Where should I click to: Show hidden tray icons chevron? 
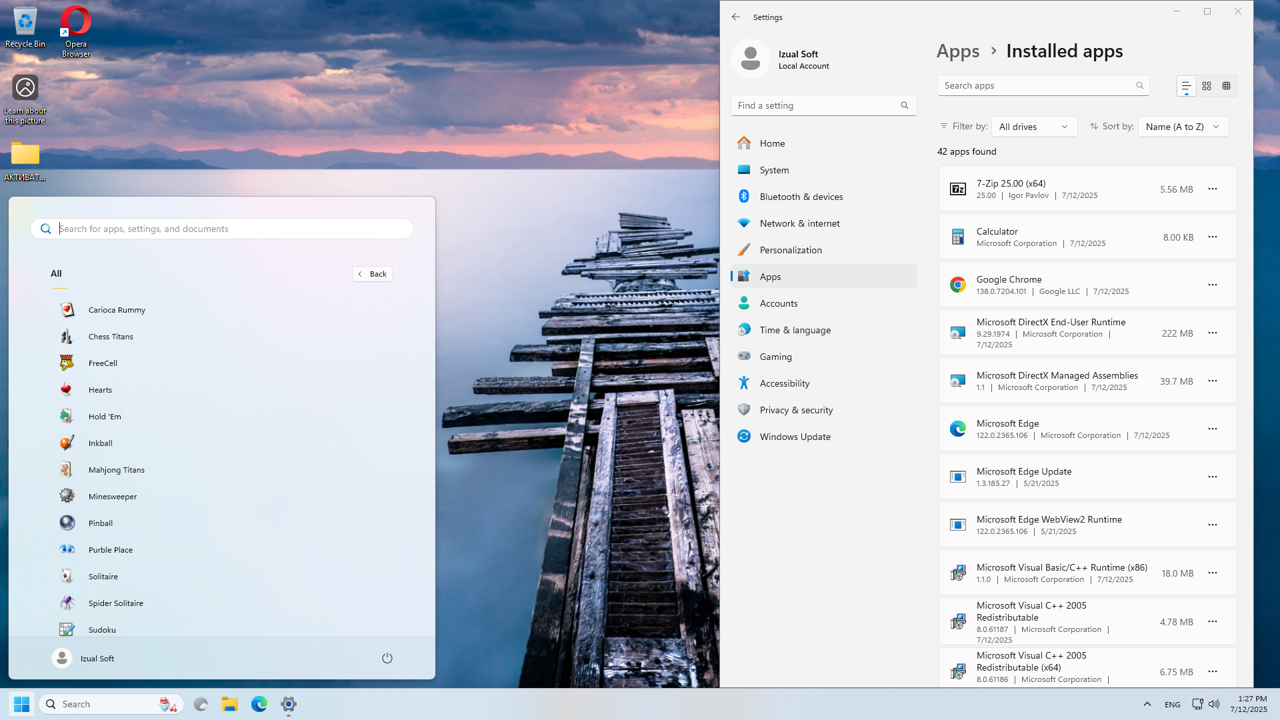[1147, 704]
